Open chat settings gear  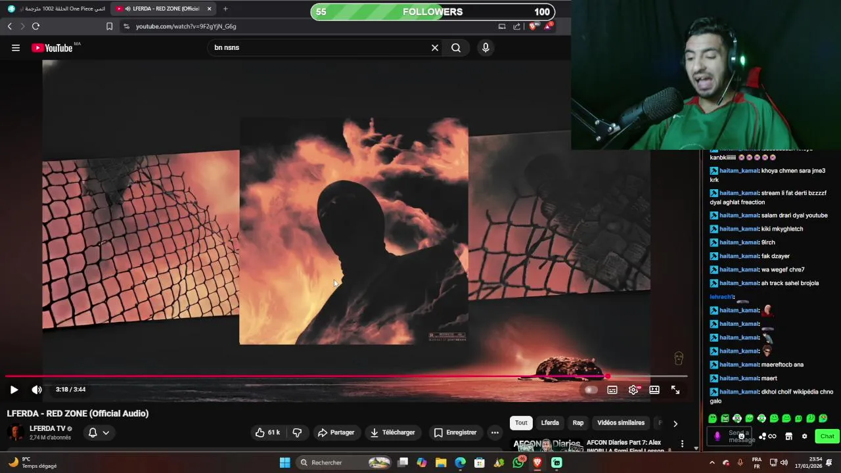[x=804, y=436]
